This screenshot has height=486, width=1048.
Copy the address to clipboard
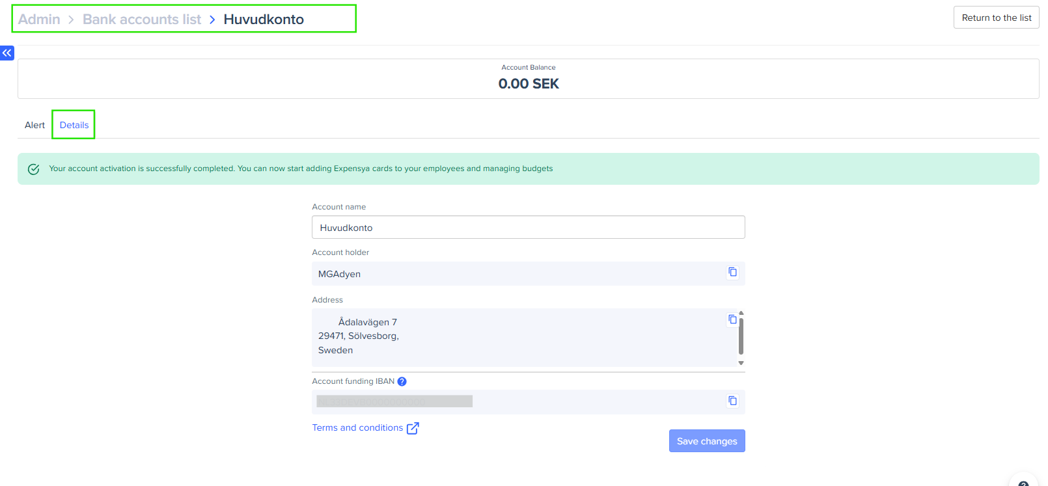click(732, 319)
